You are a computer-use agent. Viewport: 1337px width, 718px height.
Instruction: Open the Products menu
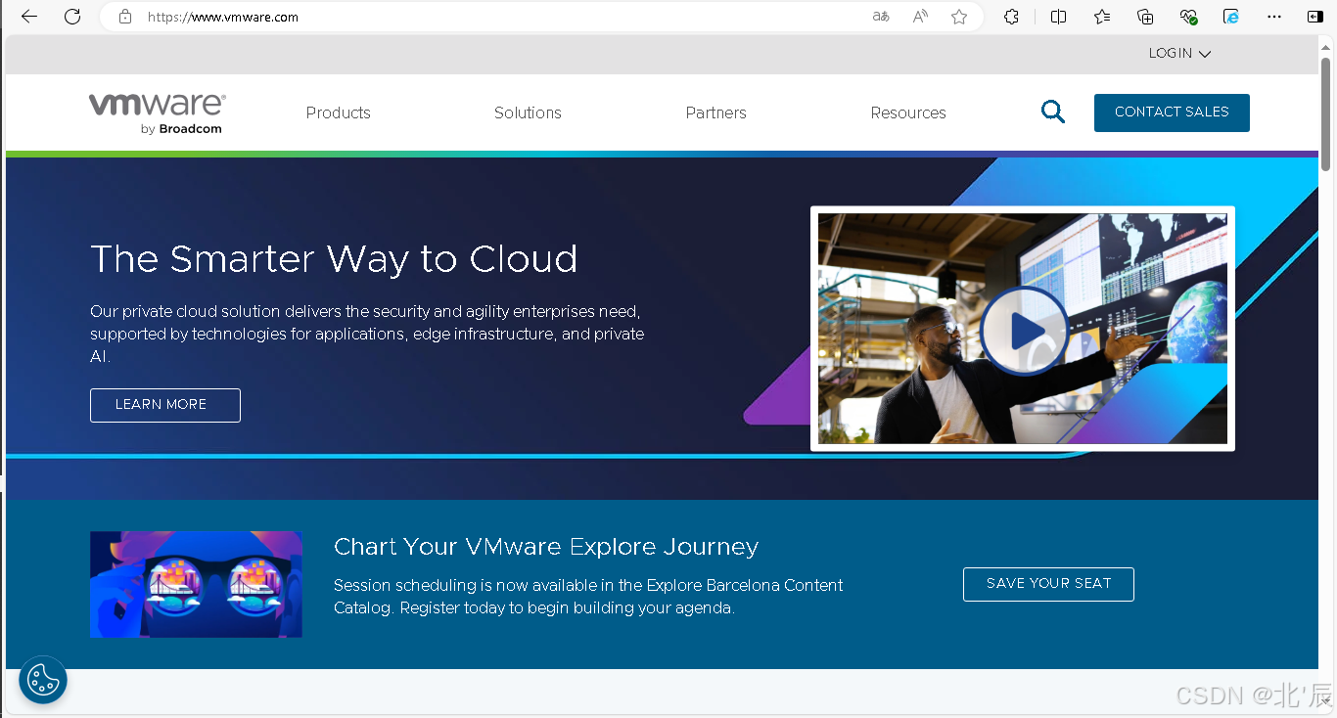[338, 112]
